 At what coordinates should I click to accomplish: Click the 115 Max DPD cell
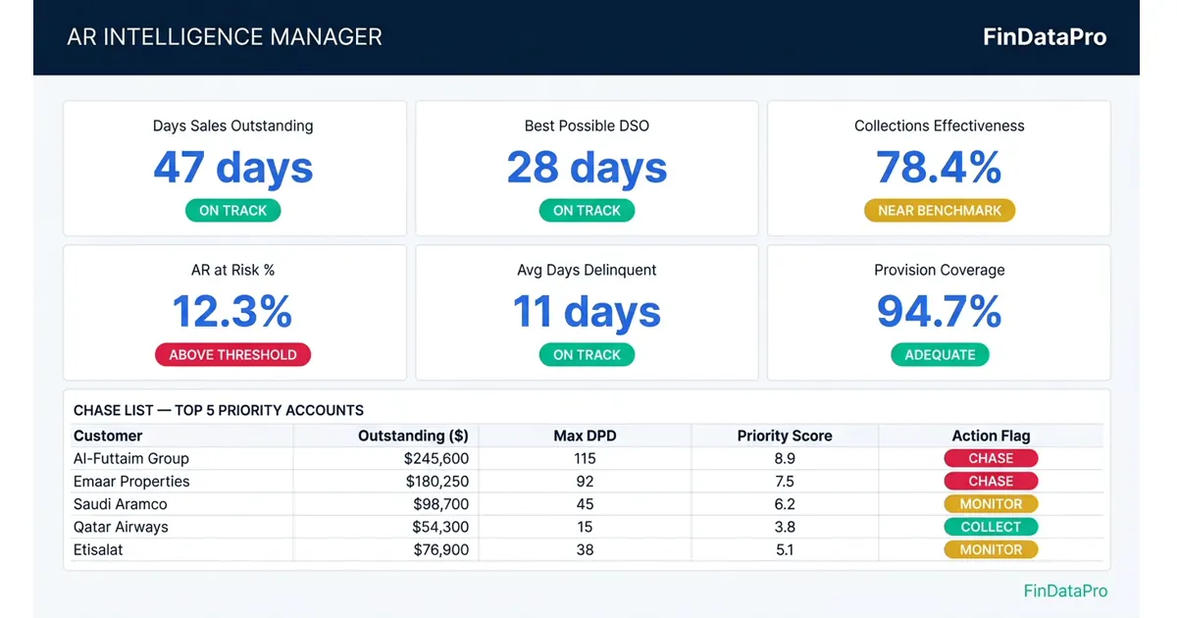click(x=585, y=458)
